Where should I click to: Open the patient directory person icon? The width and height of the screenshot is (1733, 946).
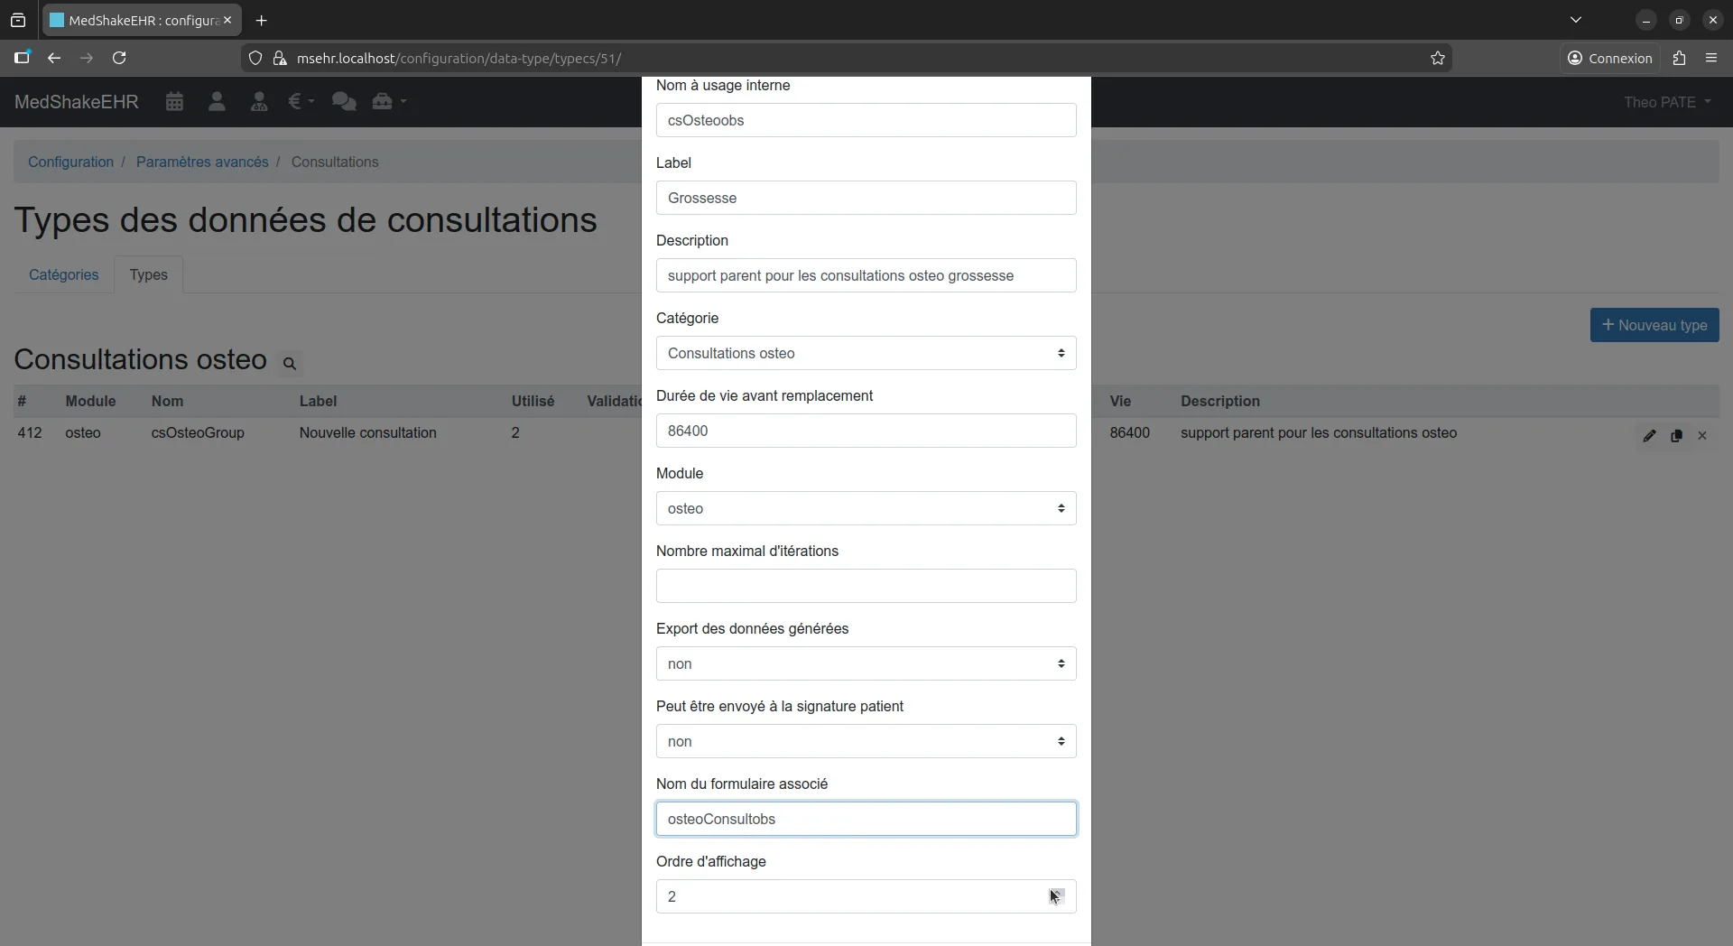pos(217,101)
